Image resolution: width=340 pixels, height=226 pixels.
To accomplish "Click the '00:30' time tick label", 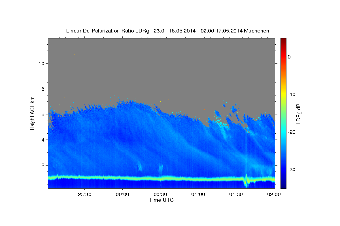I will pos(160,194).
